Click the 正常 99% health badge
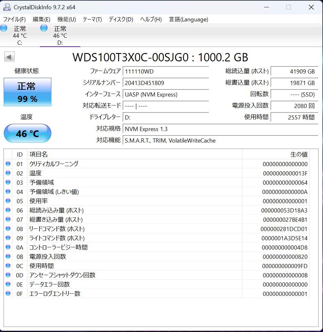The image size is (323, 332). tap(27, 92)
